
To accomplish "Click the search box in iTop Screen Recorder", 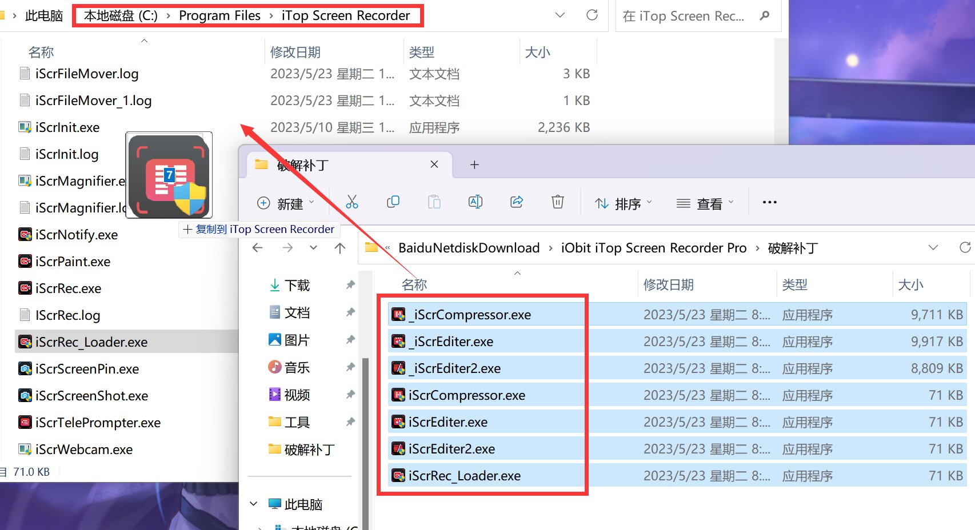I will [x=686, y=16].
